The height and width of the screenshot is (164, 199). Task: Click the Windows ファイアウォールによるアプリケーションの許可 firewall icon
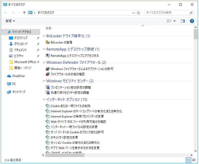click(48, 69)
